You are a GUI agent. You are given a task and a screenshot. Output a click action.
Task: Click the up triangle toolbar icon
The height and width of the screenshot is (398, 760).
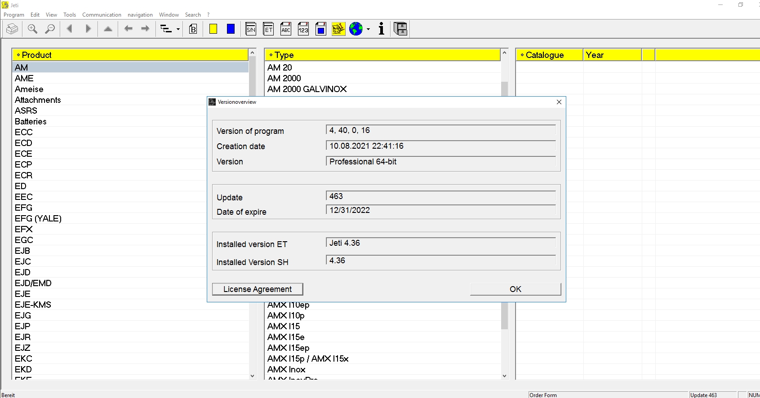108,29
